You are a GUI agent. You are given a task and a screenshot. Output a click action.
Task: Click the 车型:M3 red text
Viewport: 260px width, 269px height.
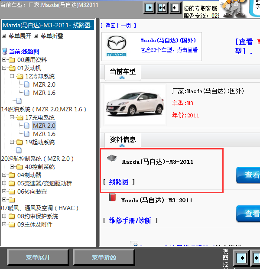pyautogui.click(x=182, y=103)
